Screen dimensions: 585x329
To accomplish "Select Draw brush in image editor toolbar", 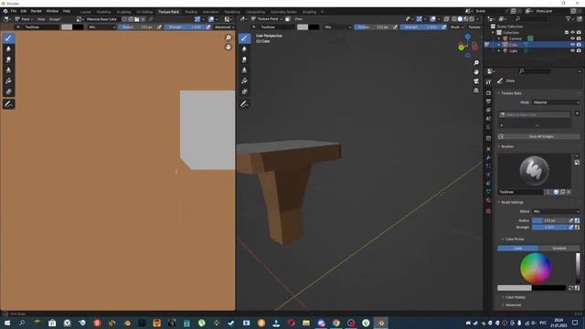I will click(x=8, y=38).
